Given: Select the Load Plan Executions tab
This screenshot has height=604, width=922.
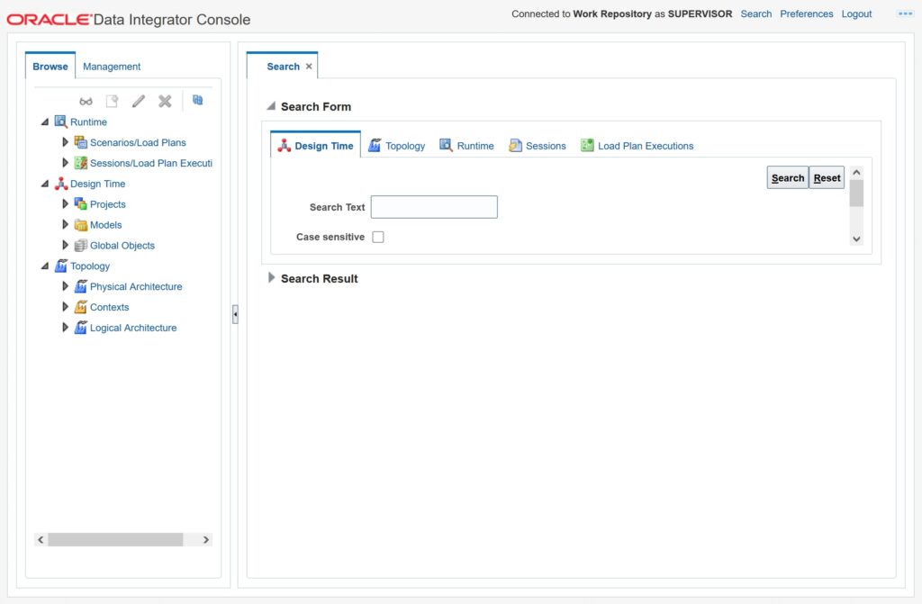Looking at the screenshot, I should tap(637, 145).
